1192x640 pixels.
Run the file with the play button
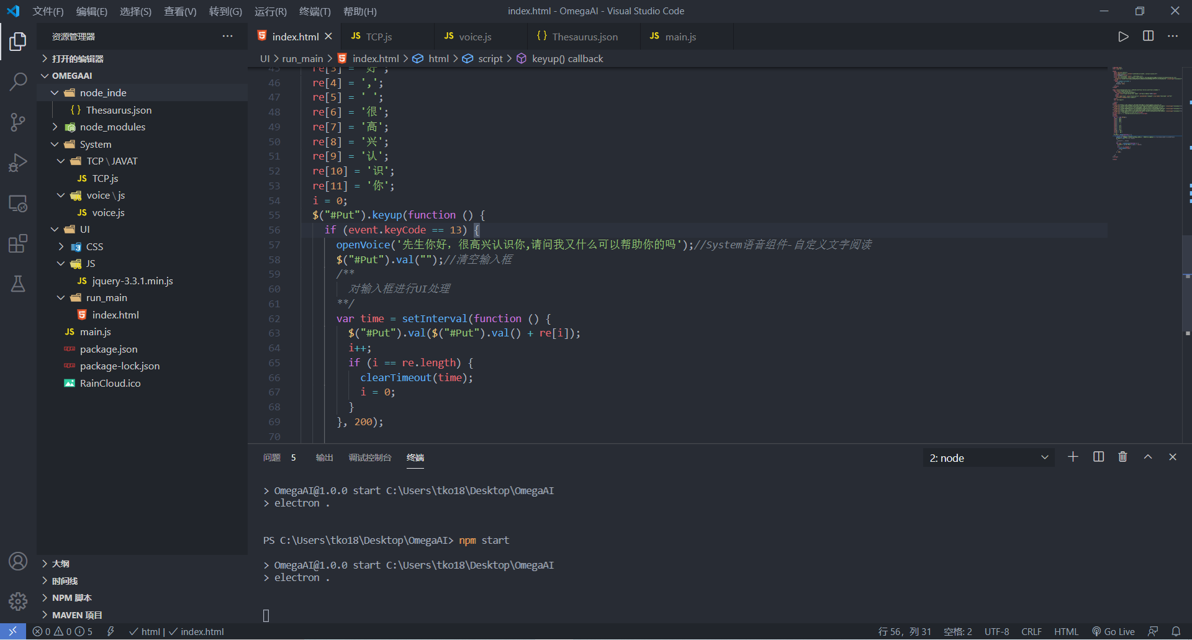tap(1123, 36)
